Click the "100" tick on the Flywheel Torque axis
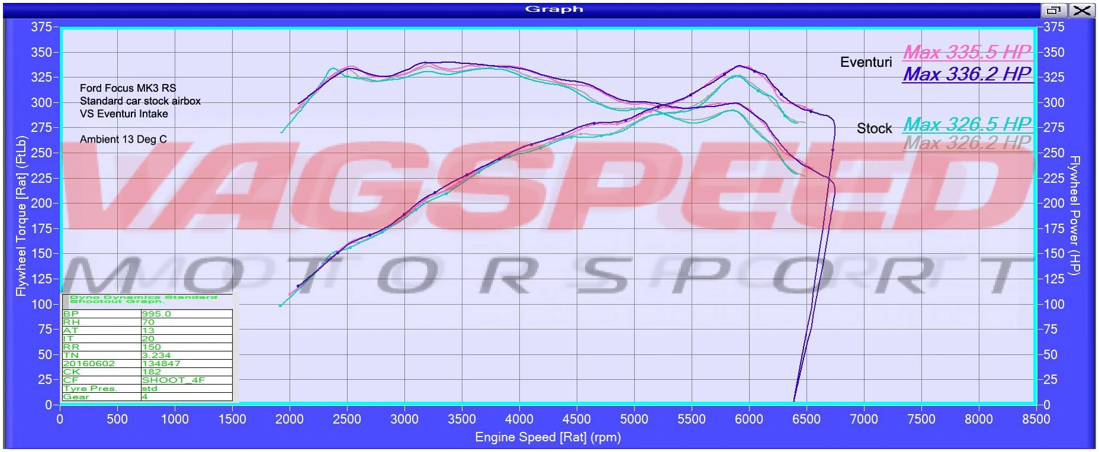 41,304
